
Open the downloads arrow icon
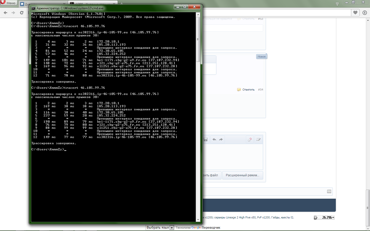tap(365, 13)
